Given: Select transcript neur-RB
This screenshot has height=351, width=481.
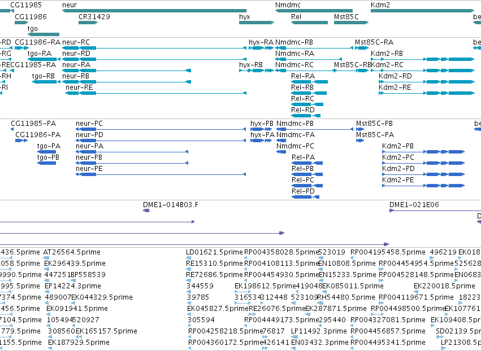Looking at the screenshot, I should pos(76,76).
